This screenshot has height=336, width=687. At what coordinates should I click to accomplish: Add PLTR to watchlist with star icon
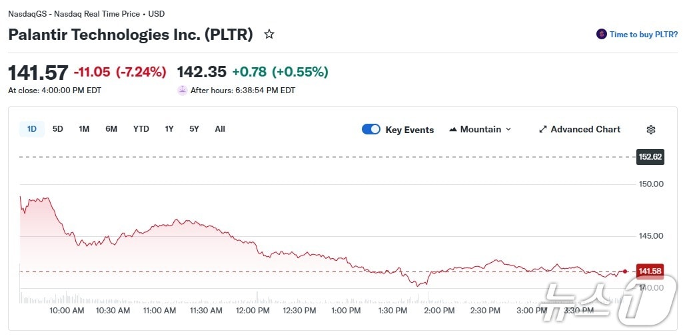point(269,34)
